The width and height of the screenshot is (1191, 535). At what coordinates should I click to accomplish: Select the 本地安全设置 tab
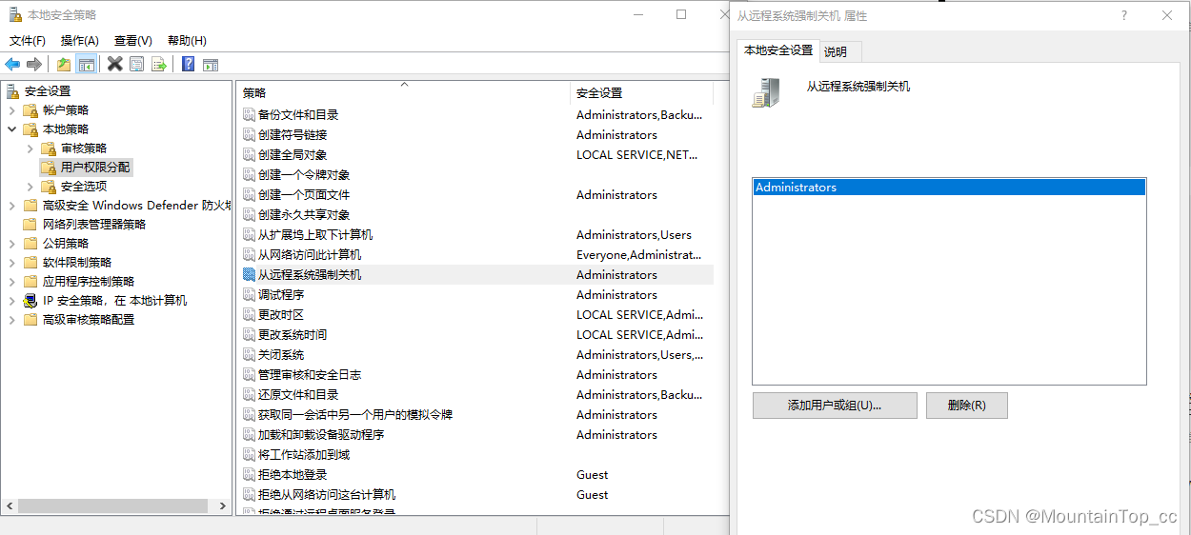click(778, 50)
